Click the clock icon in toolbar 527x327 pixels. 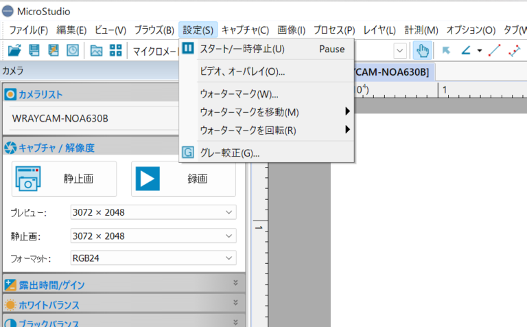(x=72, y=50)
